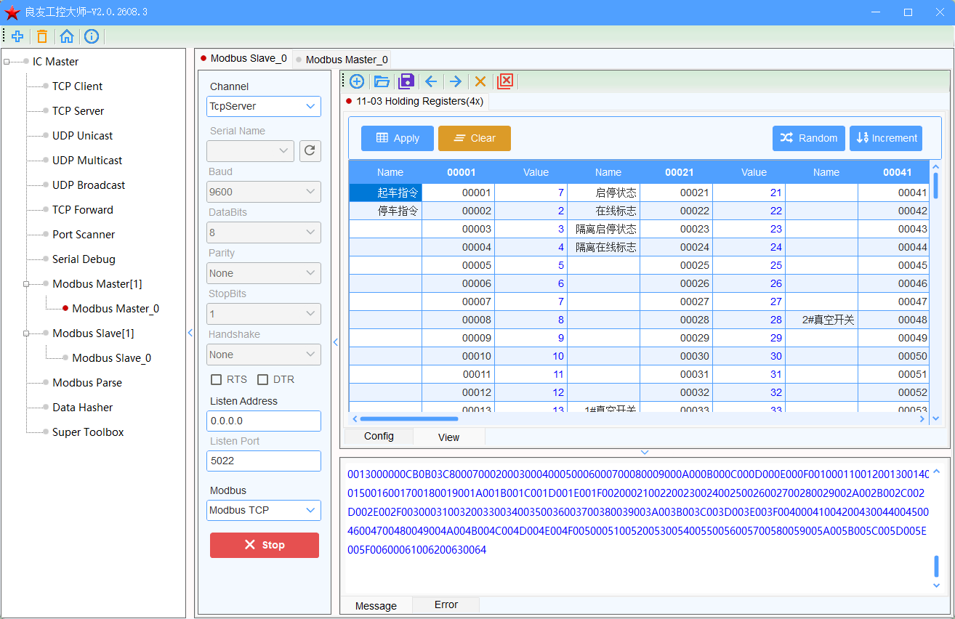Click the orange trash delete icon

click(x=42, y=36)
